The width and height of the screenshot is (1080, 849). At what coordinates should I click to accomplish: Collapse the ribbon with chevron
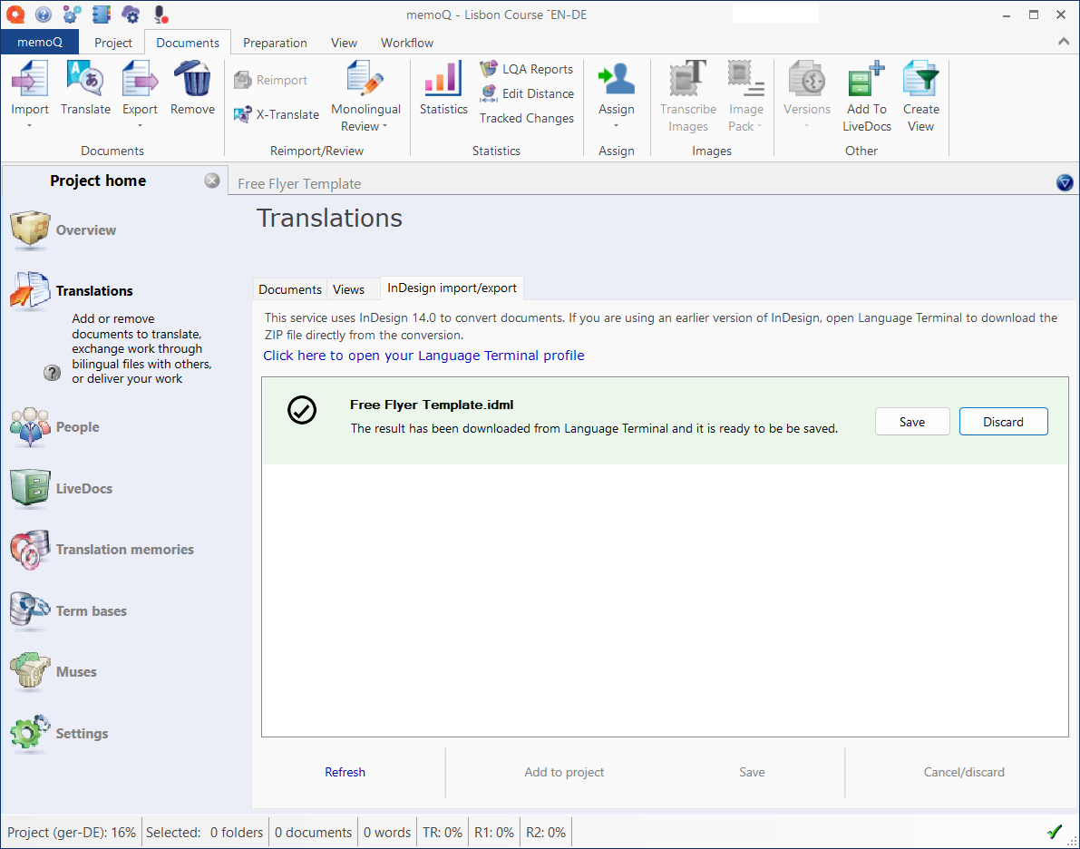click(x=1064, y=42)
